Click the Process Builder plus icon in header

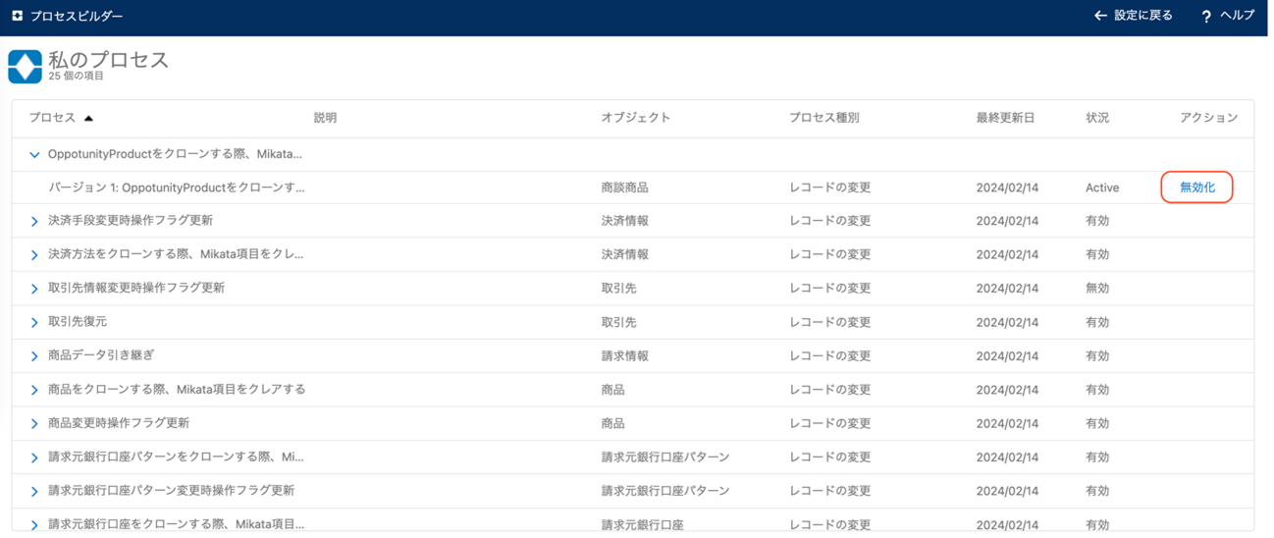[x=17, y=16]
